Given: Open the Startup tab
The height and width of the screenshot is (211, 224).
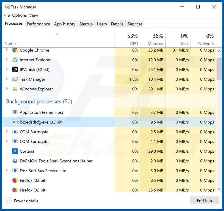Looking at the screenshot, I should tap(86, 24).
